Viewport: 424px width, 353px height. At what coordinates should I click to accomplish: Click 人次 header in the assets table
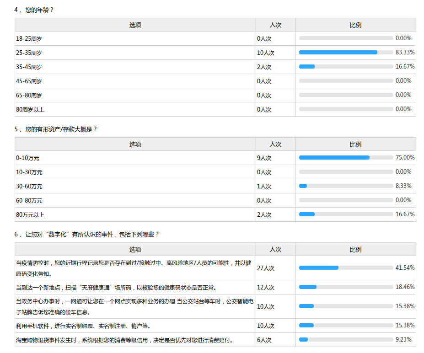(275, 144)
